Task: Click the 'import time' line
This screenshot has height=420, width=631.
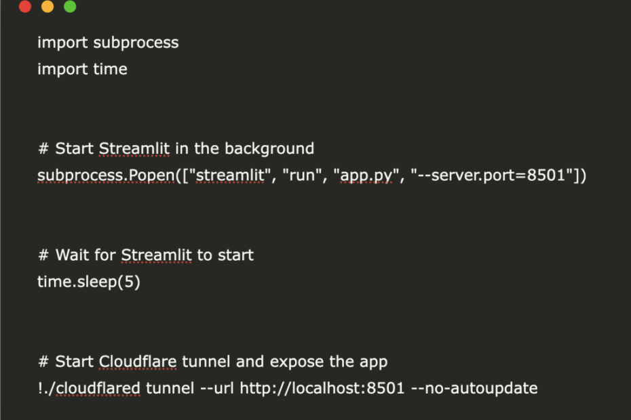Action: pyautogui.click(x=82, y=69)
